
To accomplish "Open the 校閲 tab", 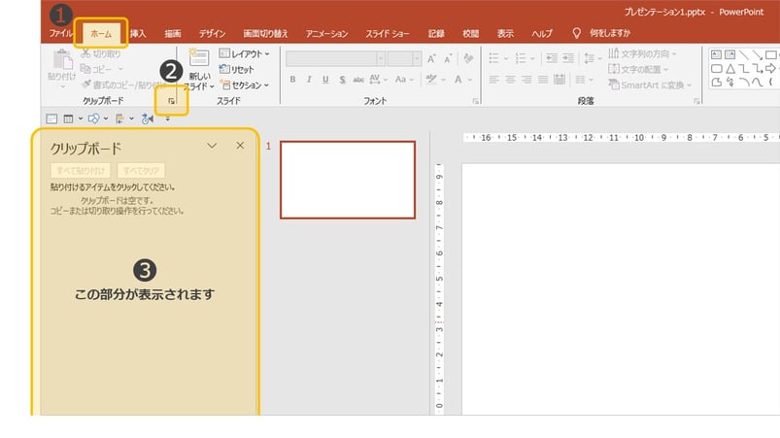I will (470, 33).
